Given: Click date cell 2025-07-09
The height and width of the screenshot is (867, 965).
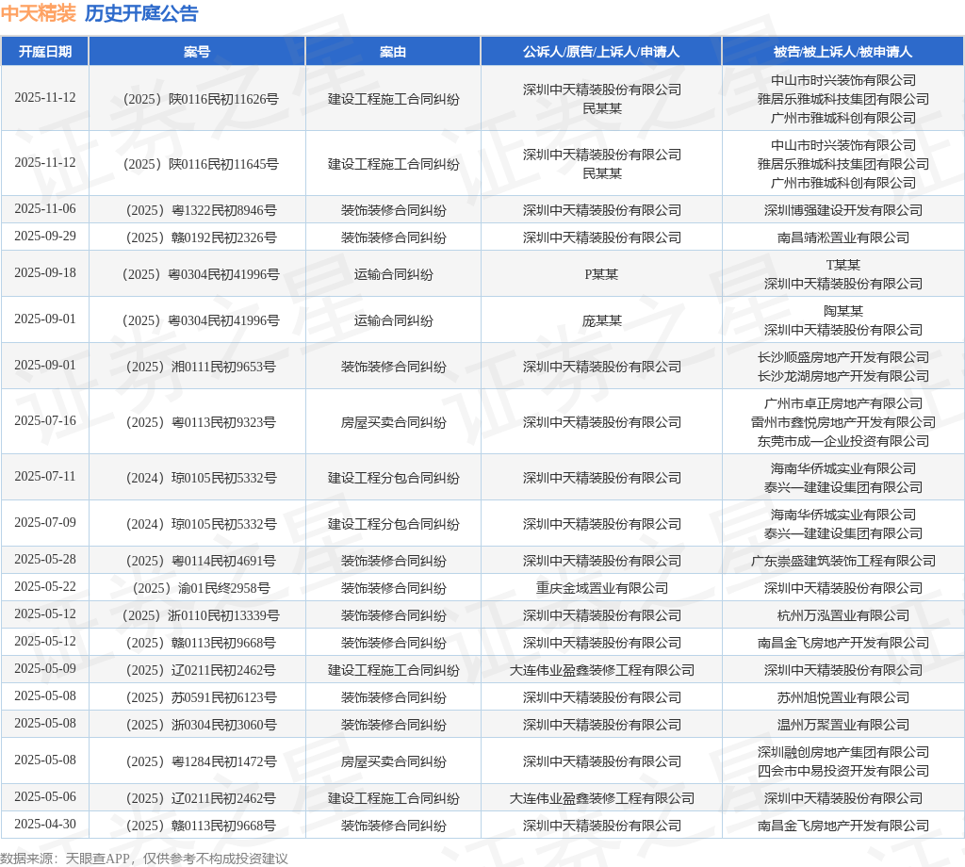Looking at the screenshot, I should tap(45, 522).
